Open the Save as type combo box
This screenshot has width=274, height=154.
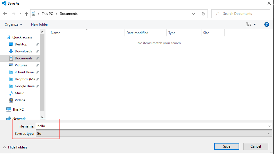coord(154,134)
